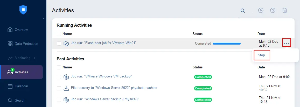The image size is (300, 107).
Task: Click the Activities inbox icon with badge
Action: [10, 72]
